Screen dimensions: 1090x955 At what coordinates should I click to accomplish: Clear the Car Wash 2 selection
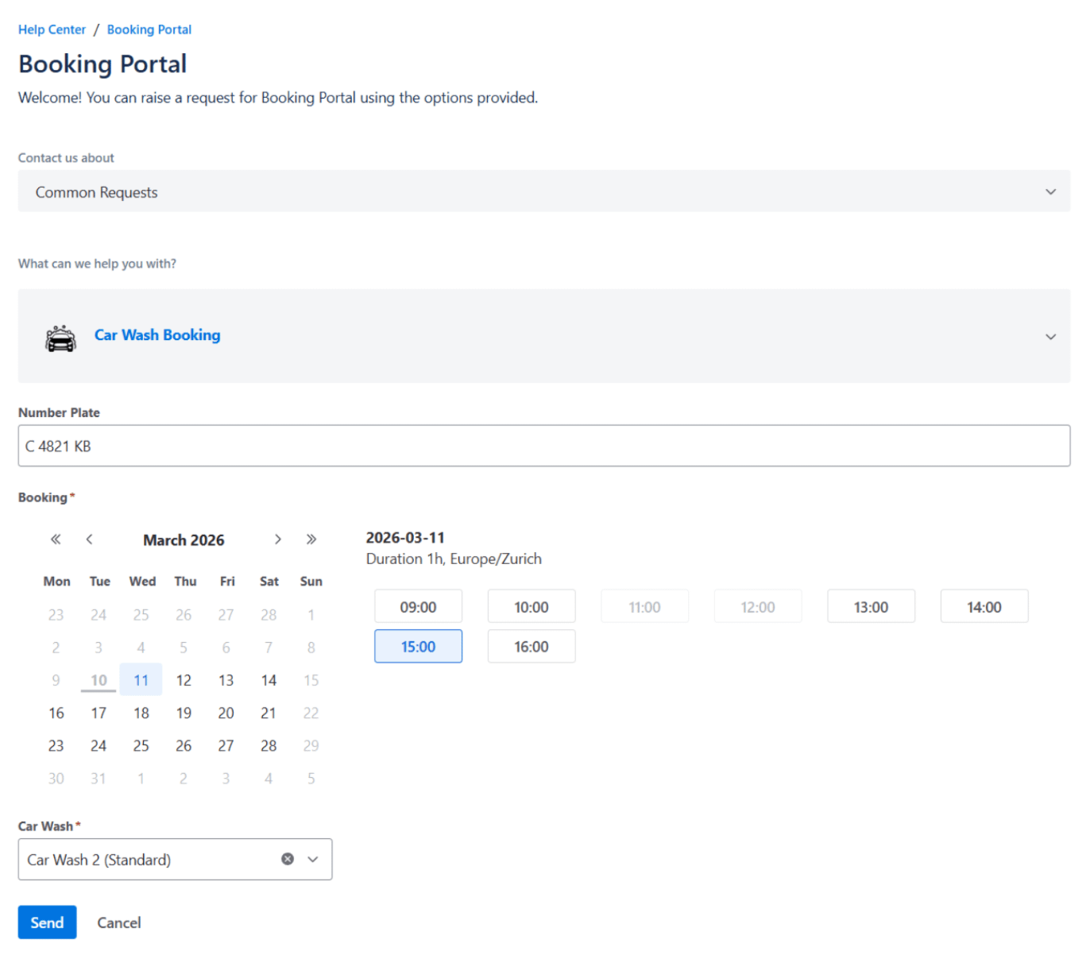287,858
